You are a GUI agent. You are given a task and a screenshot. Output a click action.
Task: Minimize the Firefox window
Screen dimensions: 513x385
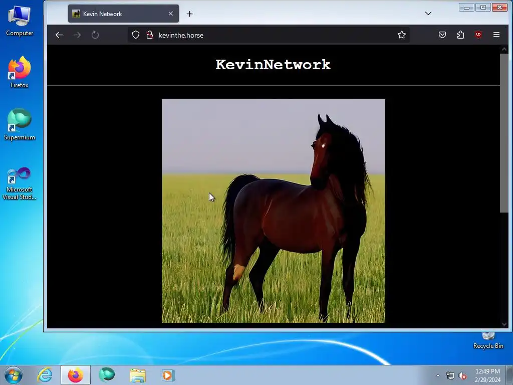point(466,7)
